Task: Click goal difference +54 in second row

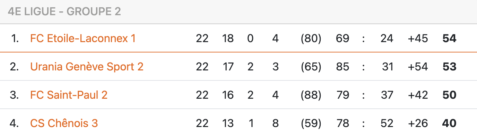Action: pos(418,67)
